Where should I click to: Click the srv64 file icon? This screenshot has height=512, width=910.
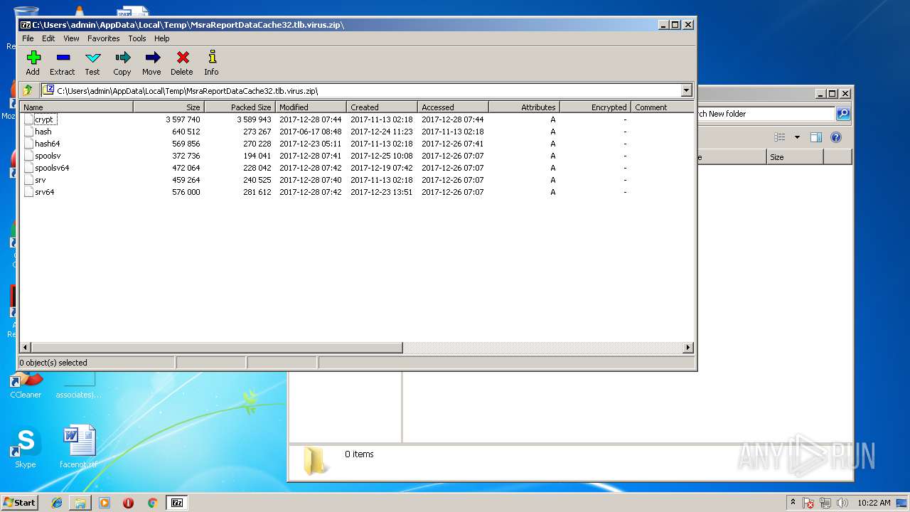click(x=28, y=192)
